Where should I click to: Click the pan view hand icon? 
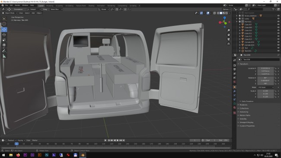point(229,35)
